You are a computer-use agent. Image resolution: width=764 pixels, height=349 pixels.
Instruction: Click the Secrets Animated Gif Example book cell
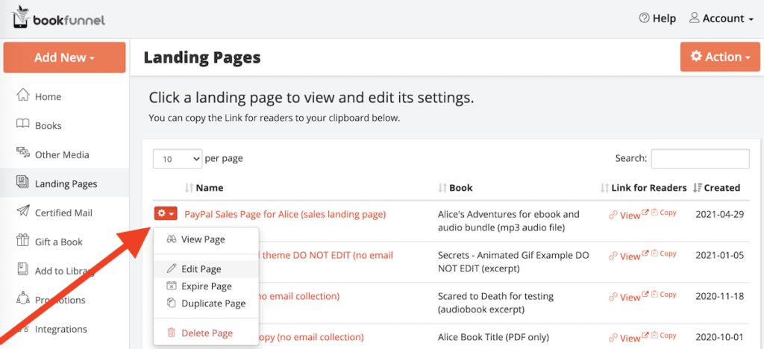pyautogui.click(x=513, y=262)
